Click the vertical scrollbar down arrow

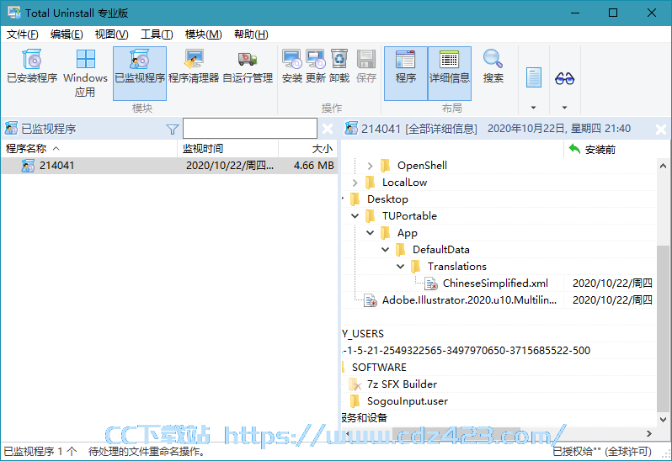click(663, 420)
